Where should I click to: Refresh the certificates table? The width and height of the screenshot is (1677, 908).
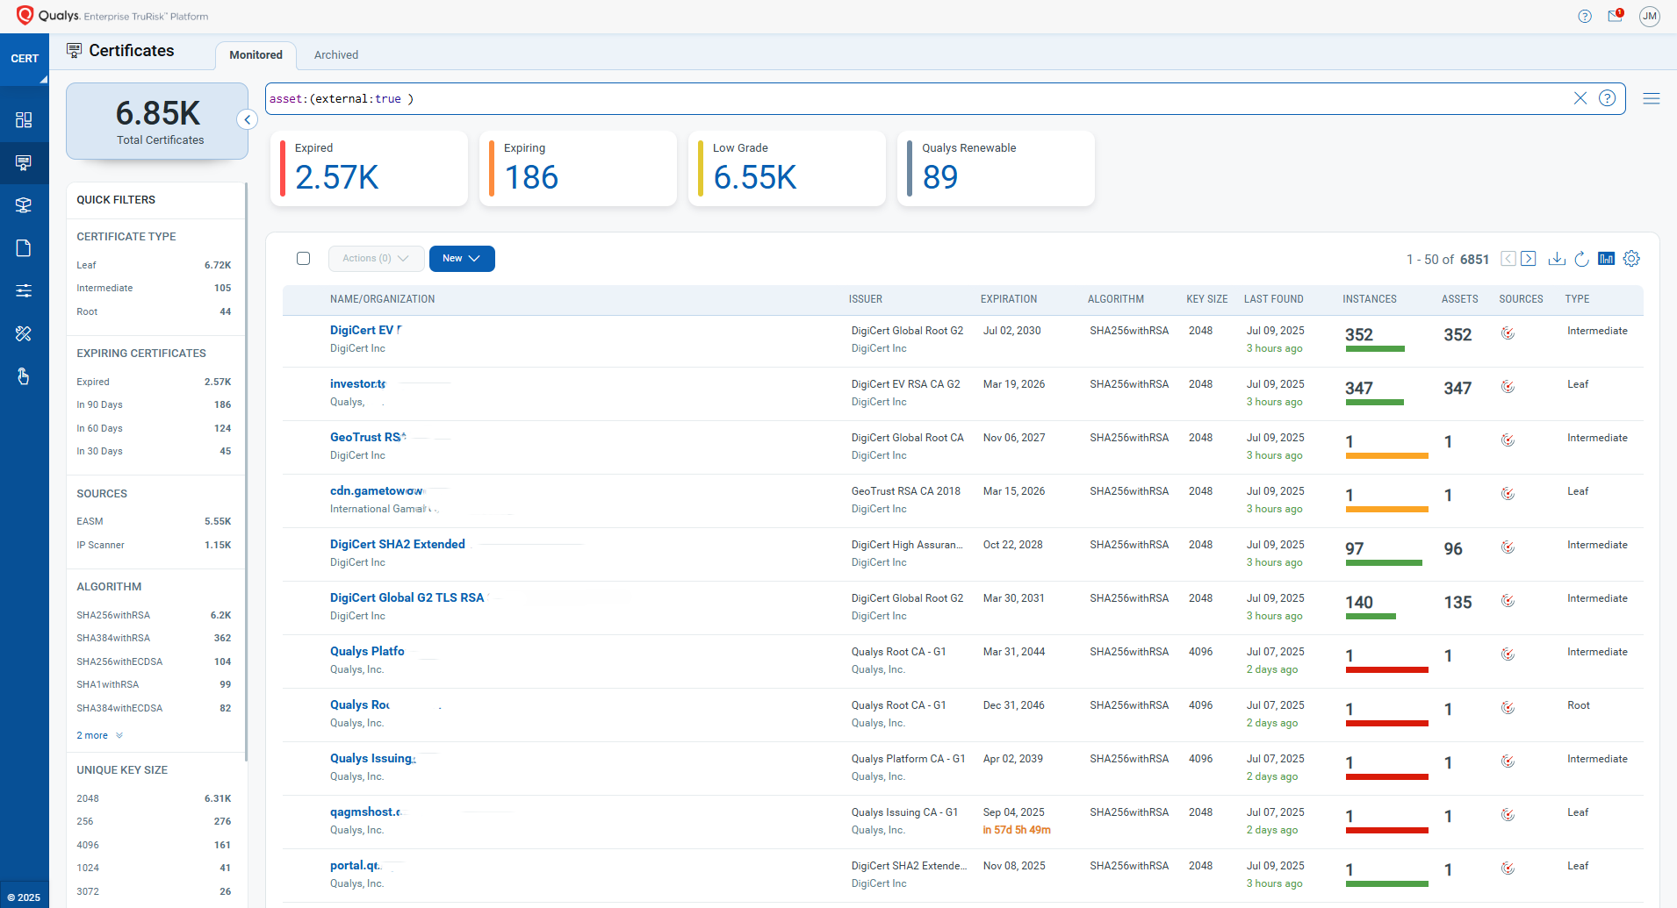1581,259
